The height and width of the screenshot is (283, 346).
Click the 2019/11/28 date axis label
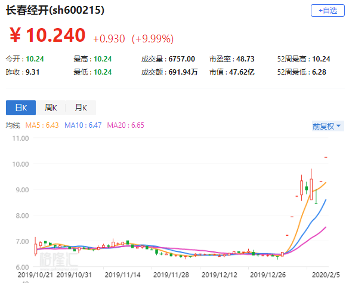[x=171, y=275]
